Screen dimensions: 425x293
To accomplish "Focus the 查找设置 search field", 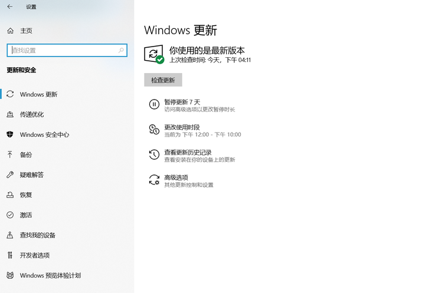I will coord(67,50).
